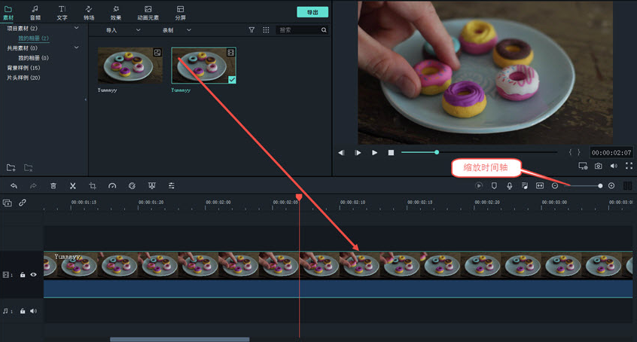
Task: Split the clip with scissors icon
Action: tap(73, 186)
